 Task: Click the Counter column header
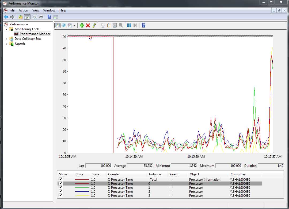pyautogui.click(x=114, y=174)
